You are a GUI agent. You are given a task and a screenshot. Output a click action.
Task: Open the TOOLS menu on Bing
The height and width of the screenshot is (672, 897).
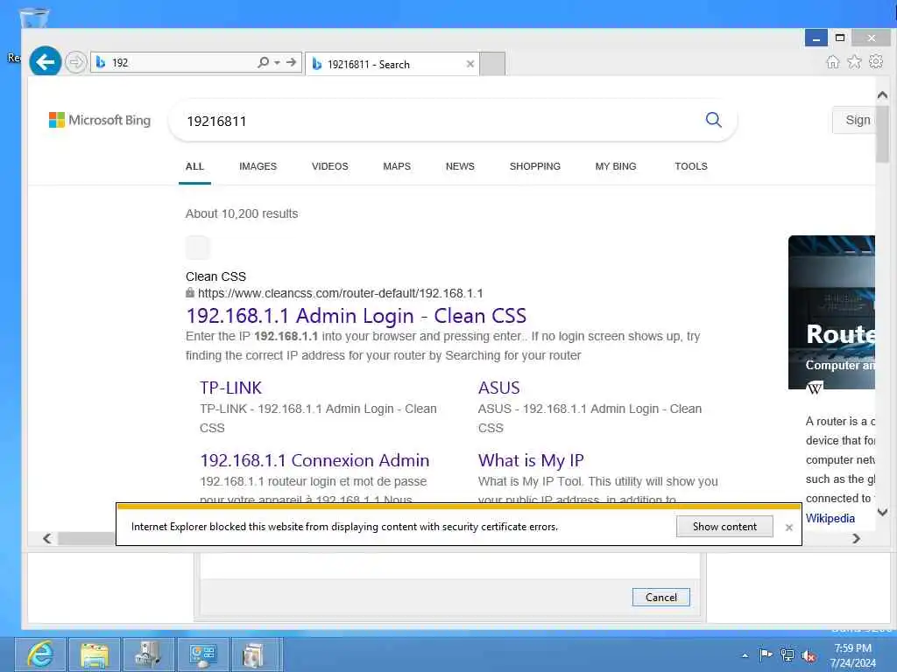click(x=691, y=166)
